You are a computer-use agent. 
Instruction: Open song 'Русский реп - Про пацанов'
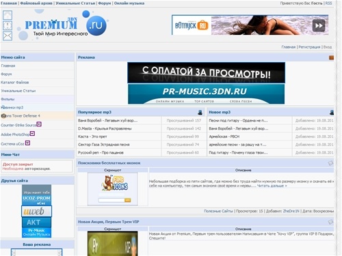pyautogui.click(x=101, y=152)
